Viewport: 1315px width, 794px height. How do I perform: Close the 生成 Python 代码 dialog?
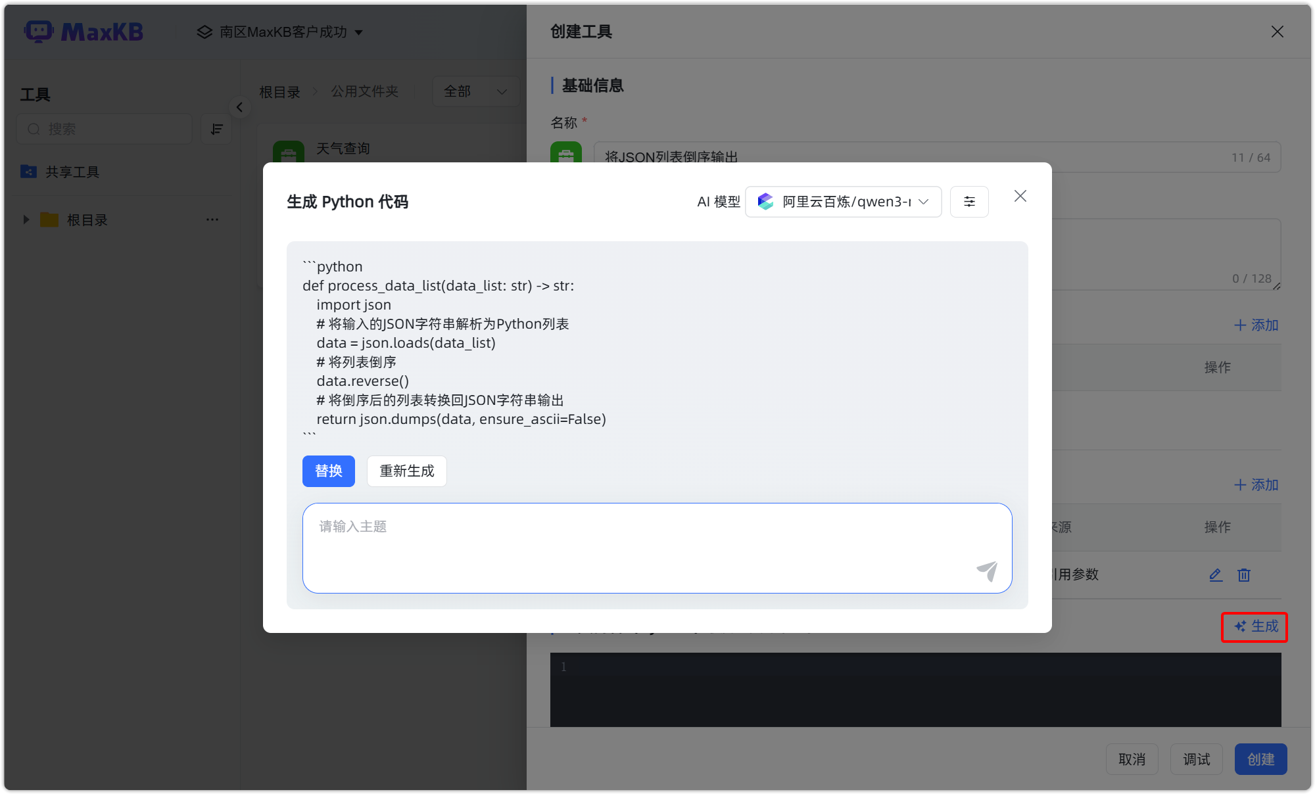click(x=1020, y=196)
